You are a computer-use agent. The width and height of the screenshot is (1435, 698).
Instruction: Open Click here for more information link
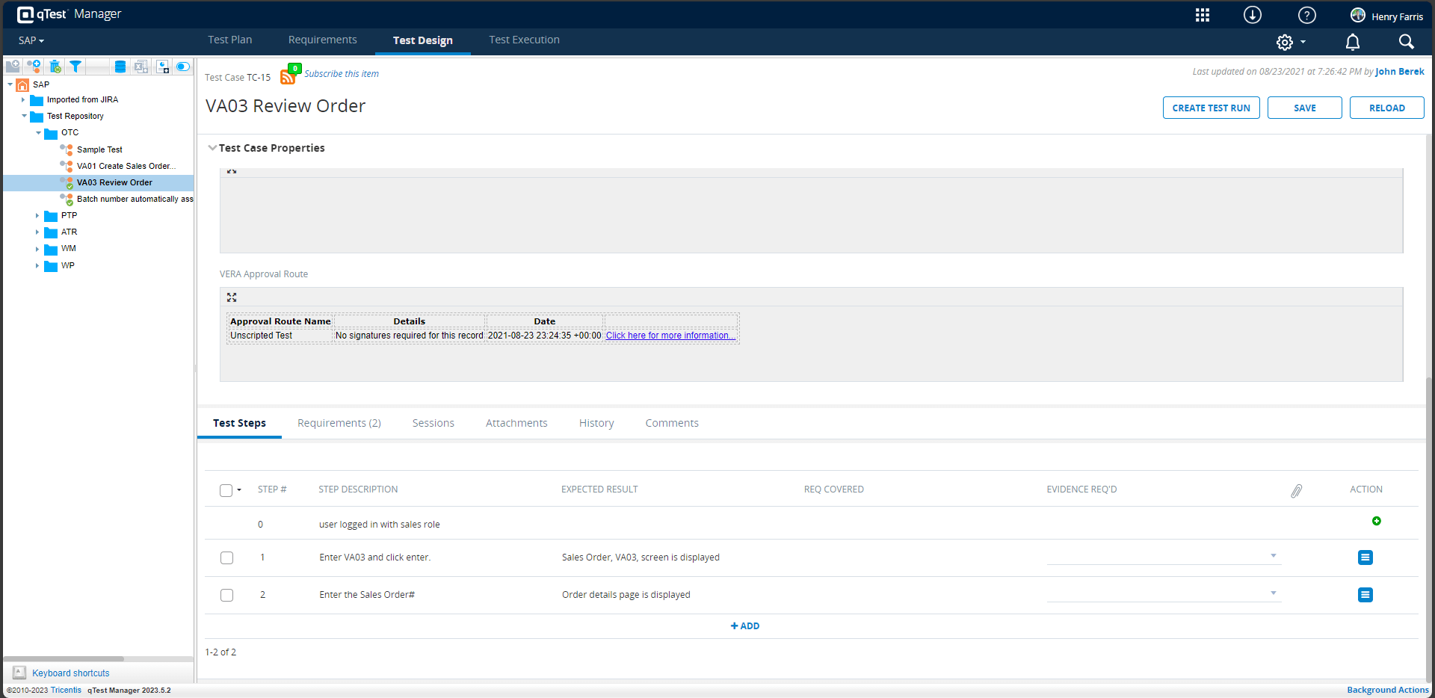pyautogui.click(x=670, y=336)
